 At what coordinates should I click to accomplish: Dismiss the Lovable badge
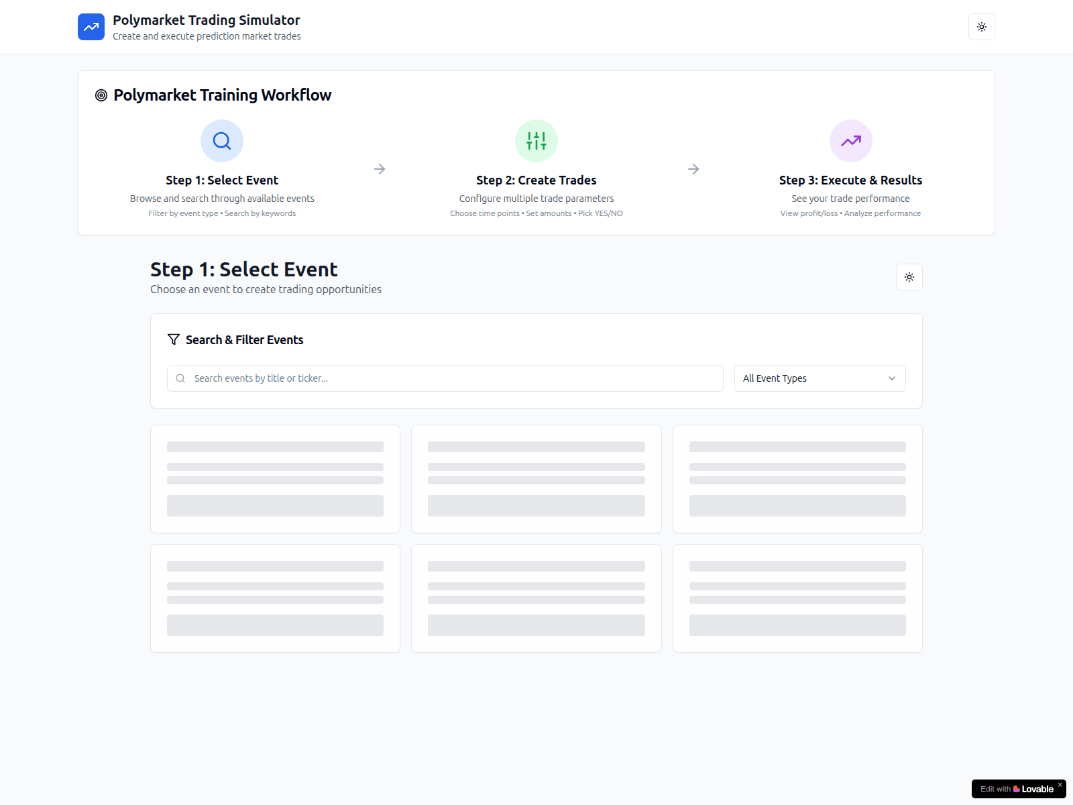[1060, 784]
